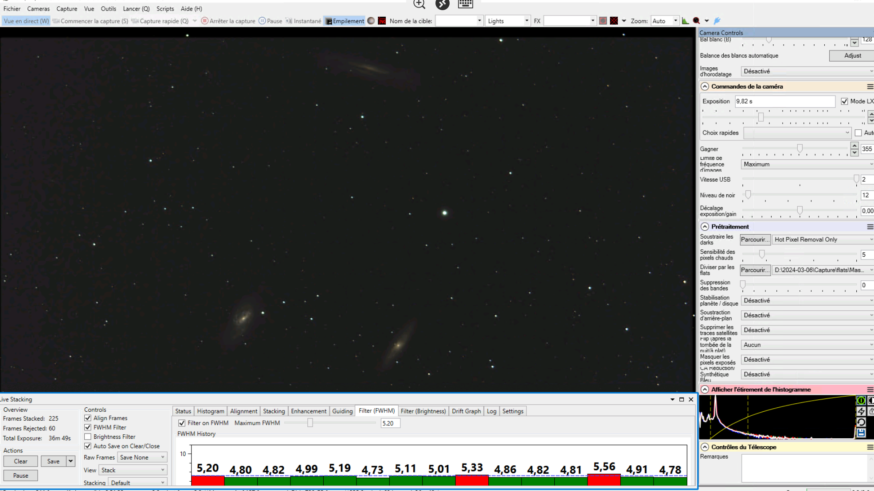Toggle the Empilement live stacking button
Screen dimensions: 874x491
coord(345,21)
